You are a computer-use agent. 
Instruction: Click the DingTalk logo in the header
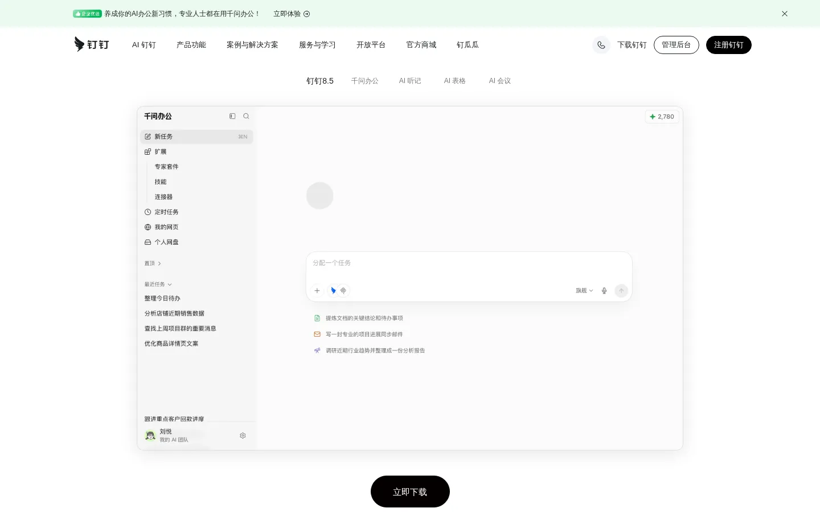tap(92, 44)
